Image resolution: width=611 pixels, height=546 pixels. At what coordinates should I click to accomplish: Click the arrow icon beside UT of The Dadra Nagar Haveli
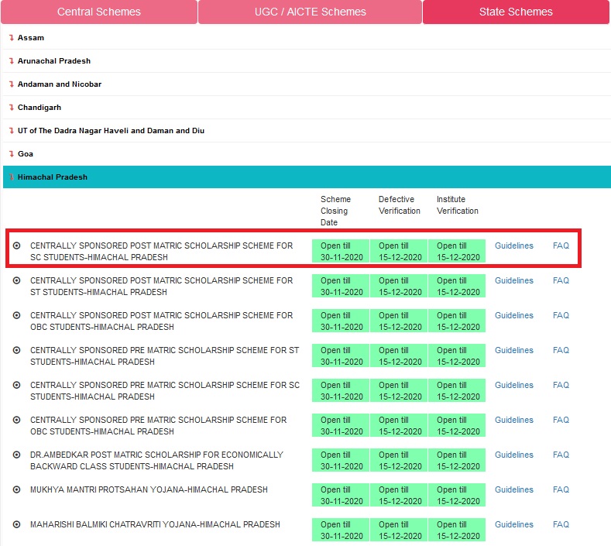[12, 131]
